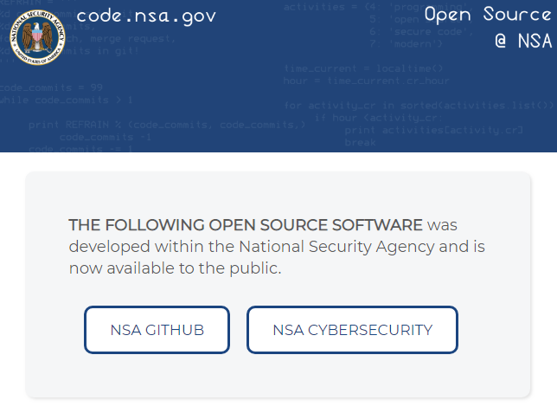Image resolution: width=557 pixels, height=413 pixels.
Task: Click the "code_commits = 99" background code line
Action: (x=52, y=87)
